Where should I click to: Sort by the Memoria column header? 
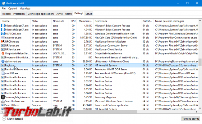(x=85, y=21)
